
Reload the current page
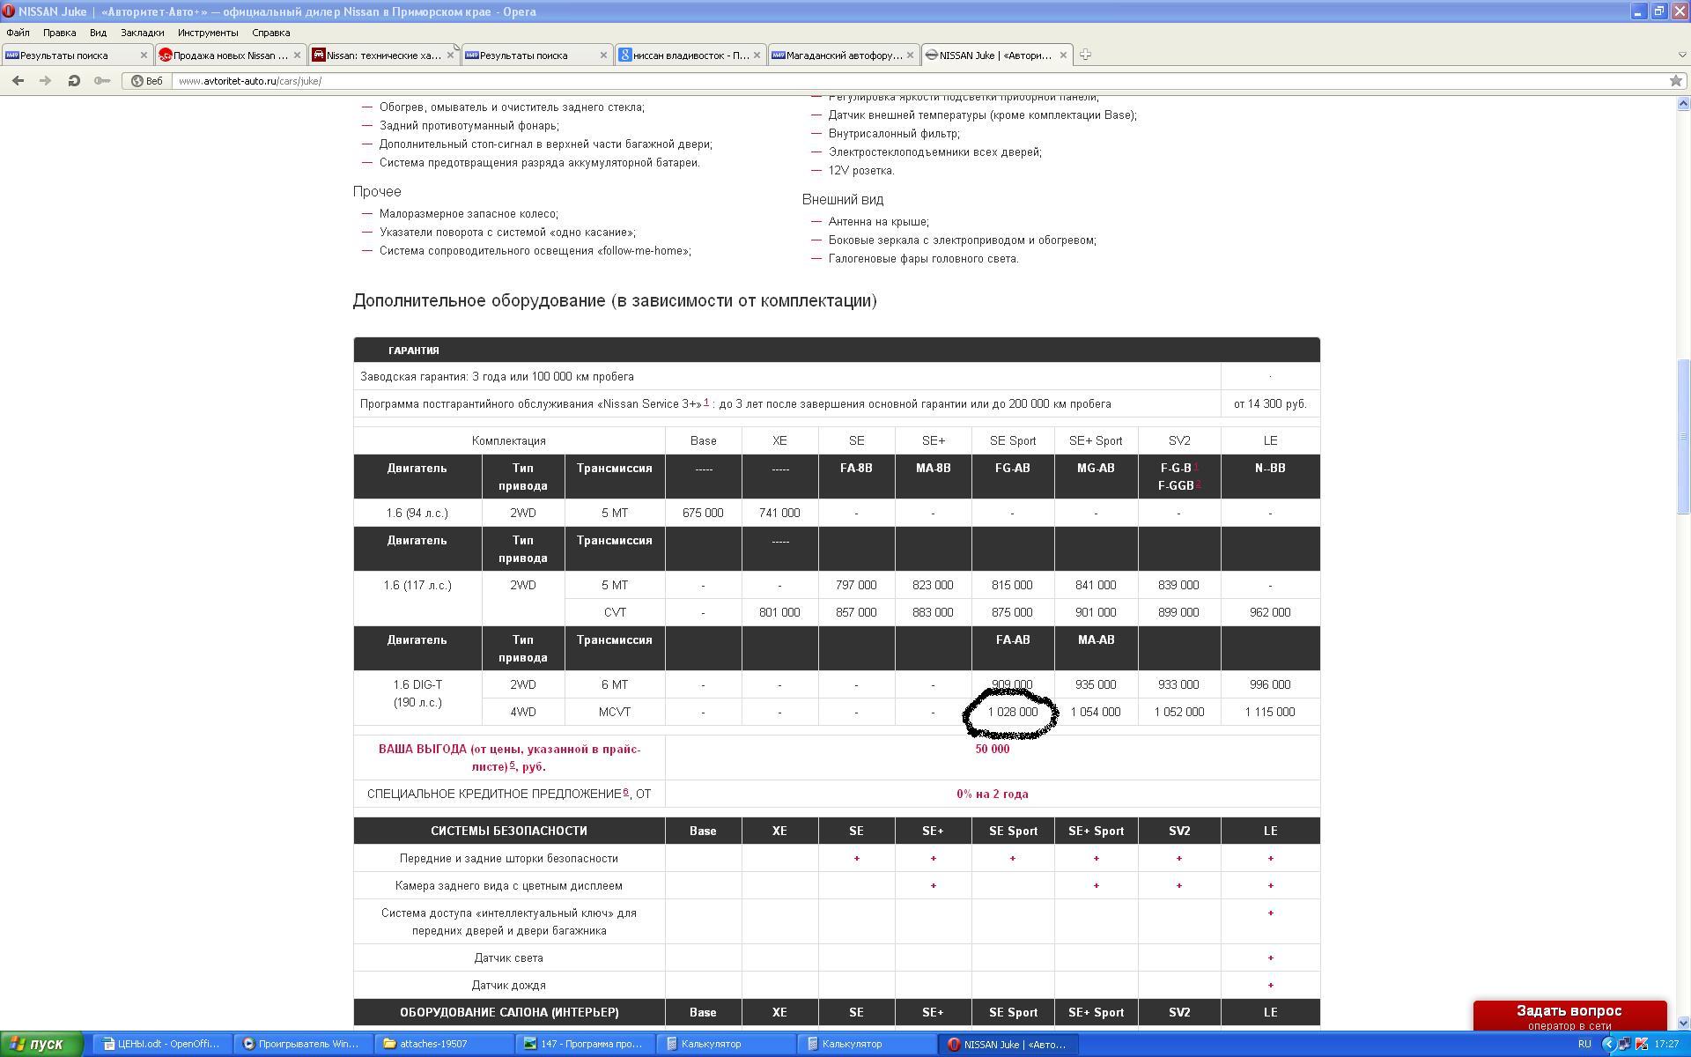(74, 80)
